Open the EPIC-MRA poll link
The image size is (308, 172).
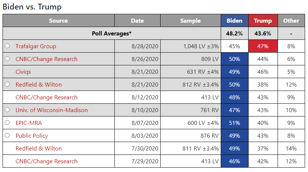tap(29, 123)
